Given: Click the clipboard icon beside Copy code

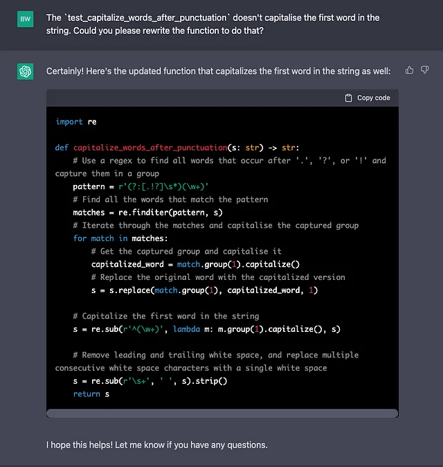Looking at the screenshot, I should (349, 98).
